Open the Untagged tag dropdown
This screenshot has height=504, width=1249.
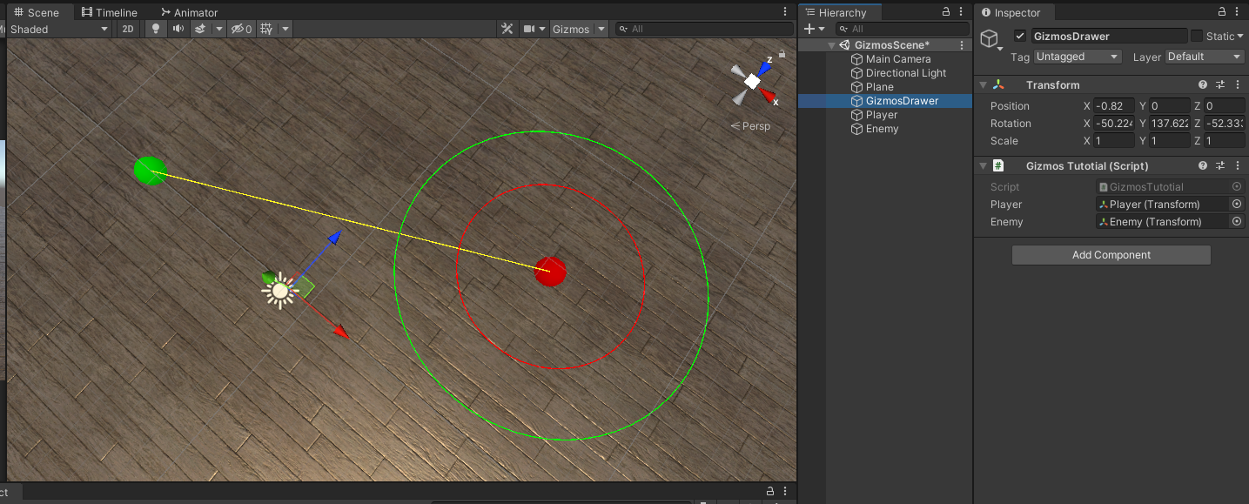click(x=1077, y=56)
